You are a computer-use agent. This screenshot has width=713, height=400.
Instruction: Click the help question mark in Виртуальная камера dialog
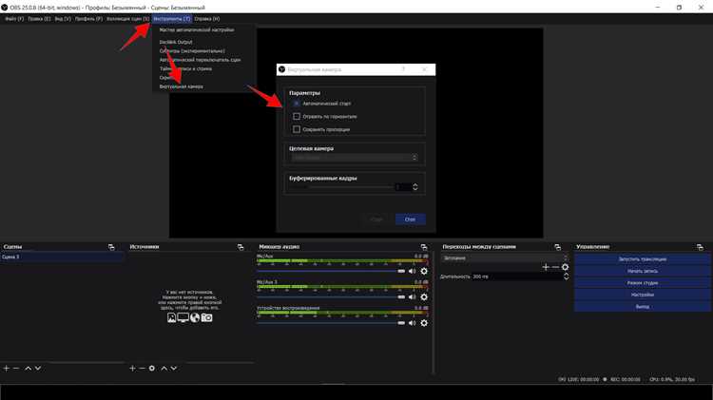click(403, 69)
